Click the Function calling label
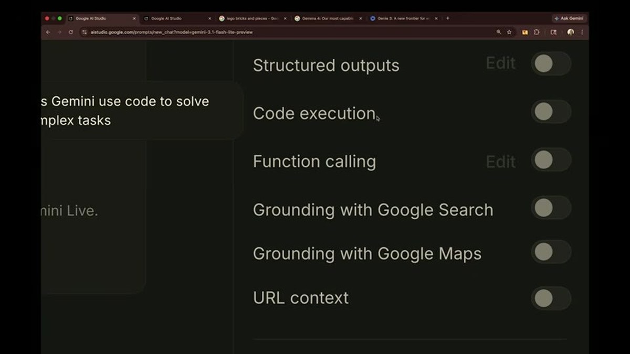The image size is (630, 354). pos(314,162)
